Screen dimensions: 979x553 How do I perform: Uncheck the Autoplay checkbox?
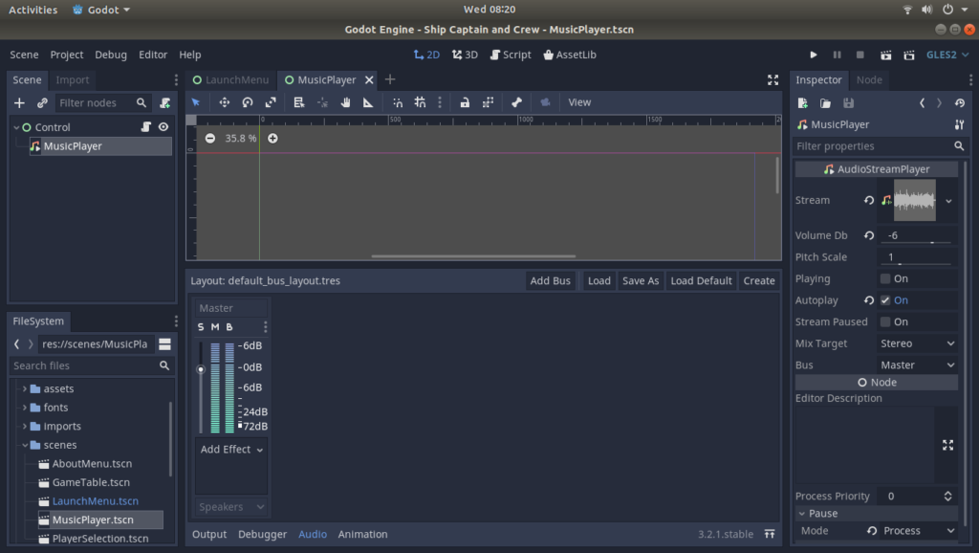point(885,300)
